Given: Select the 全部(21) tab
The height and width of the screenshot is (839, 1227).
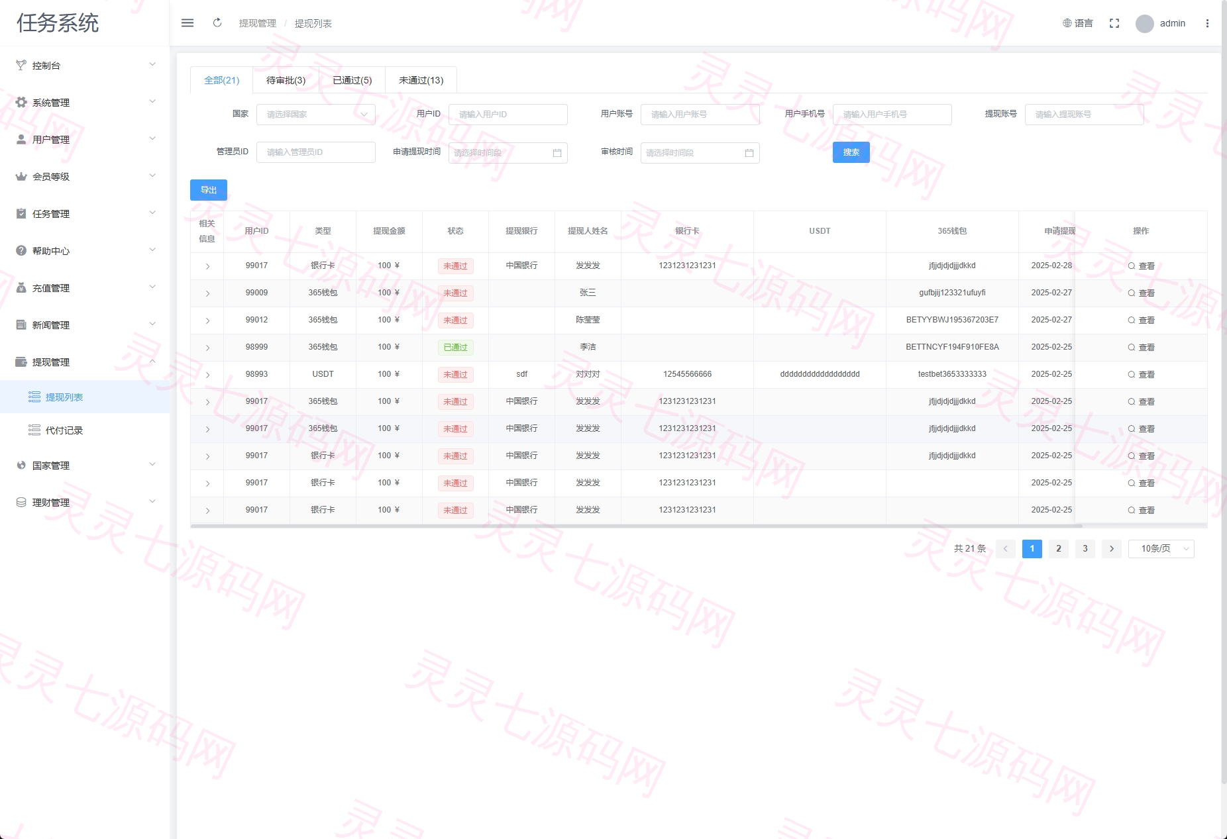Looking at the screenshot, I should click(222, 80).
